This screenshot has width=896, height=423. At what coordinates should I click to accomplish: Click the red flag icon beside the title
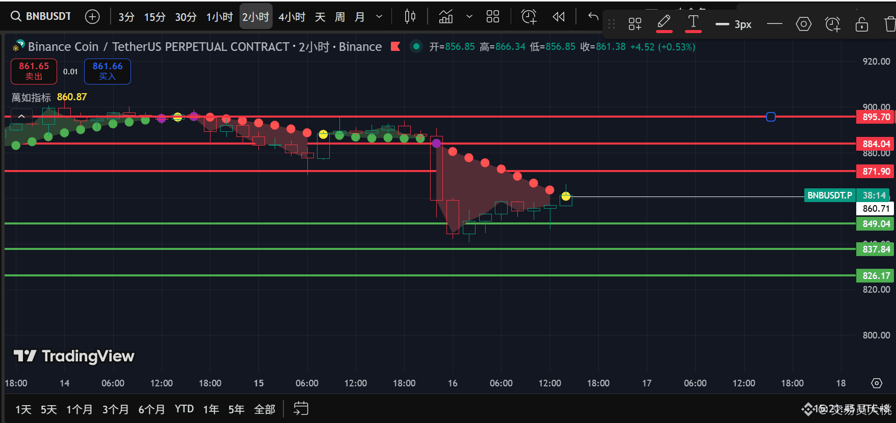click(396, 47)
